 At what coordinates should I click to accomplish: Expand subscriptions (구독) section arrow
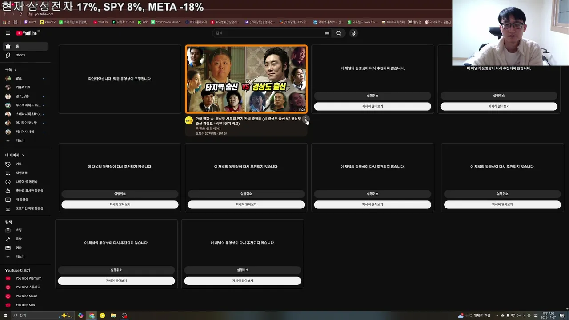point(15,70)
